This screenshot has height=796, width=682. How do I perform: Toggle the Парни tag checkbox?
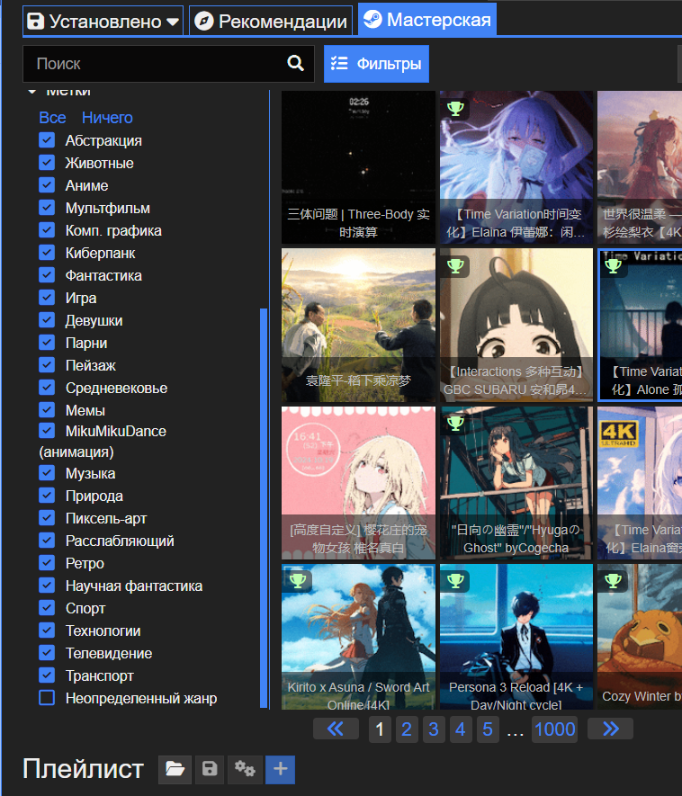[47, 342]
